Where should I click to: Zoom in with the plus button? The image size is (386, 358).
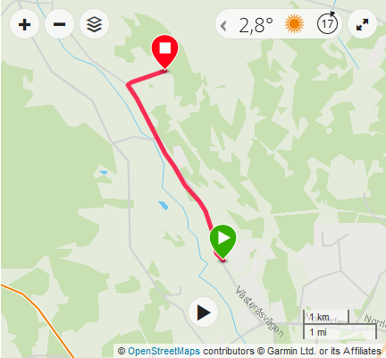[24, 24]
